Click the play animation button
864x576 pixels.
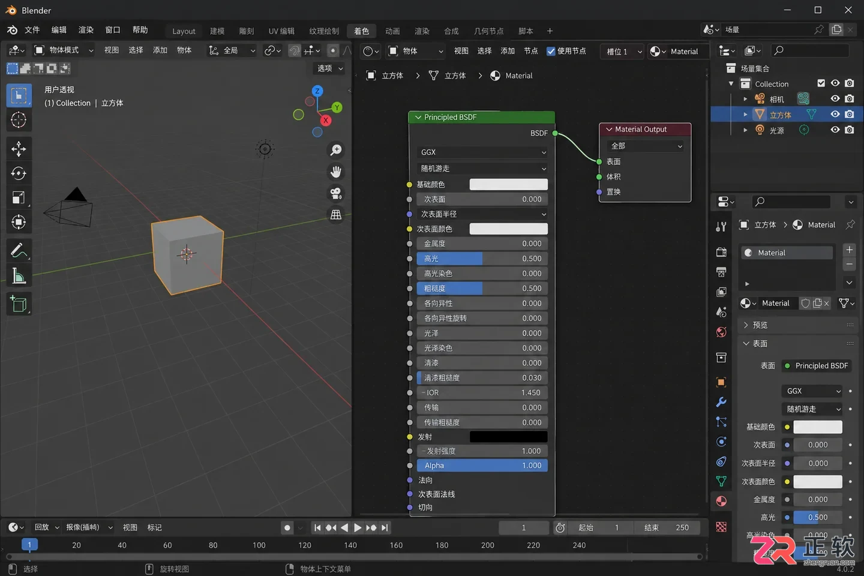coord(358,528)
